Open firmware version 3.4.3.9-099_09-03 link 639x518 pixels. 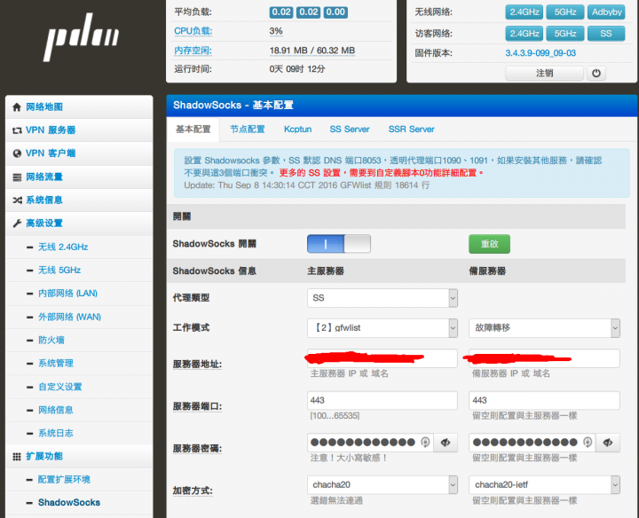click(x=540, y=53)
